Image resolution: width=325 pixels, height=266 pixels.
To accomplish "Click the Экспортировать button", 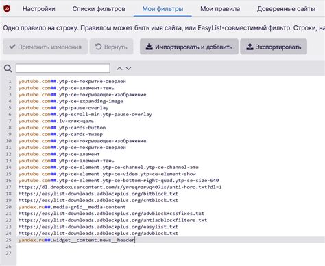I will click(x=274, y=47).
